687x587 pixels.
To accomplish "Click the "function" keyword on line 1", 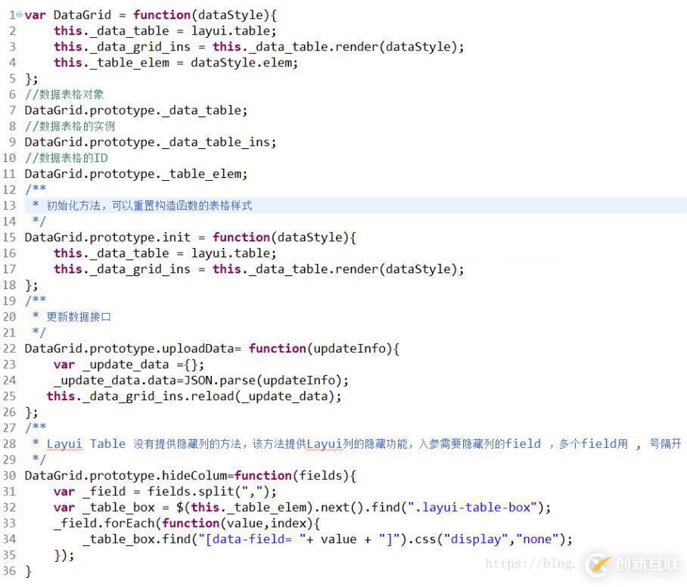I will (x=162, y=14).
